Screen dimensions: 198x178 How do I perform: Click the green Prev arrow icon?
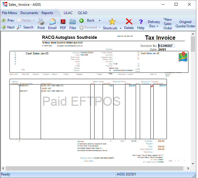click(x=4, y=20)
